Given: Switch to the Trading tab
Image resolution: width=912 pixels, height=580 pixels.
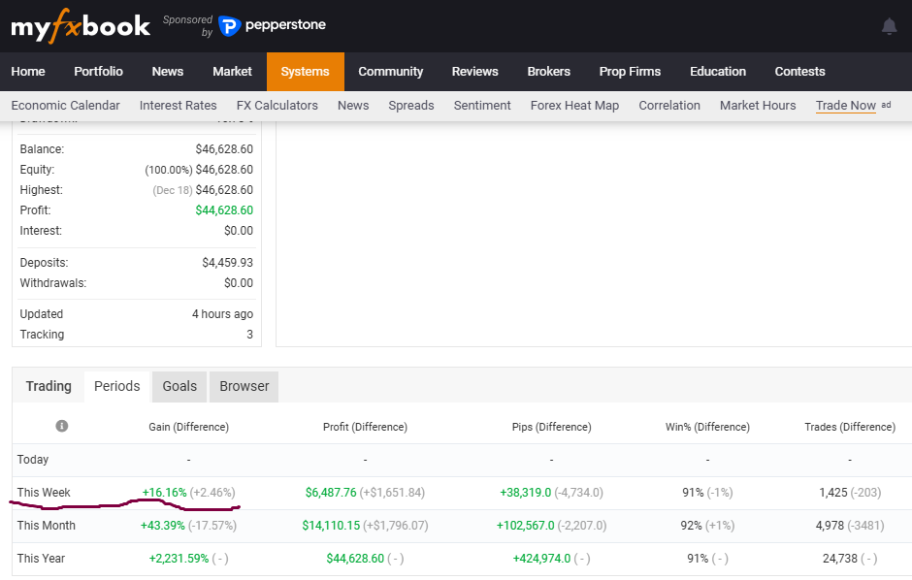Looking at the screenshot, I should coord(49,386).
